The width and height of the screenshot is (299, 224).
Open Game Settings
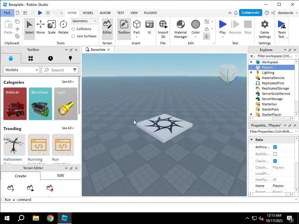click(x=265, y=29)
